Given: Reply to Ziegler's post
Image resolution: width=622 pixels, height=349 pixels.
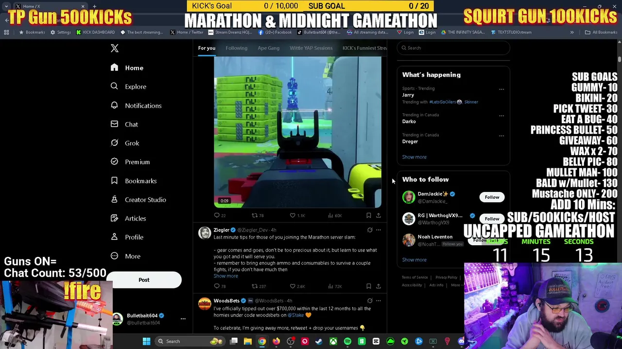Looking at the screenshot, I should [220, 286].
